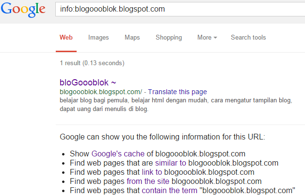Expand the More dropdown menu
The width and height of the screenshot is (305, 196).
[x=207, y=38]
